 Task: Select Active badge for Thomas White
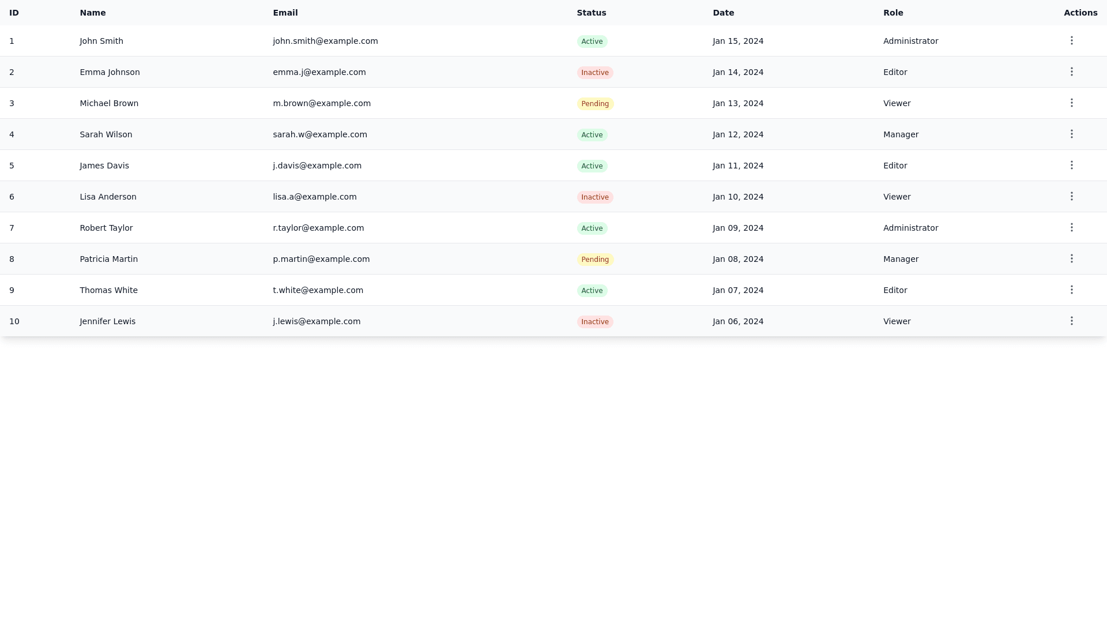[592, 291]
